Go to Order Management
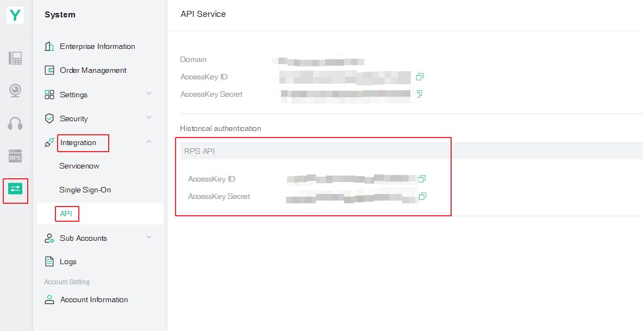The width and height of the screenshot is (643, 331). (92, 71)
